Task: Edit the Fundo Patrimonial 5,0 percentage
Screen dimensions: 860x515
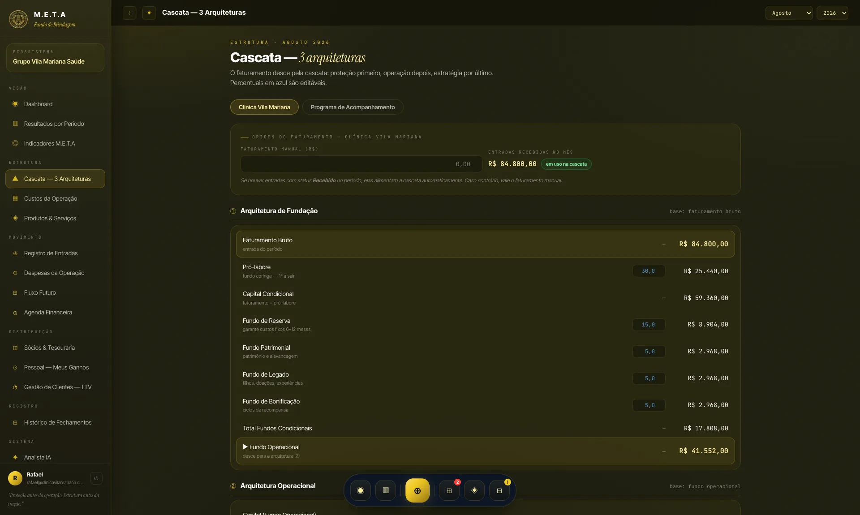Action: [x=649, y=352]
